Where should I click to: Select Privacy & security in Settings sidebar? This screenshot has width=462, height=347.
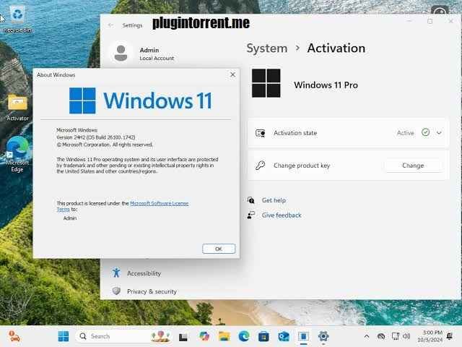pos(152,291)
